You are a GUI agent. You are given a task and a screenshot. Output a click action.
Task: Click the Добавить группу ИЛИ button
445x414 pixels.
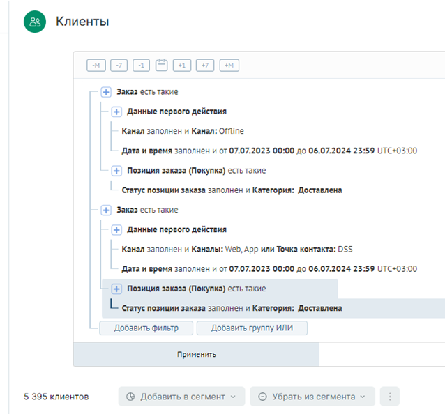251,328
